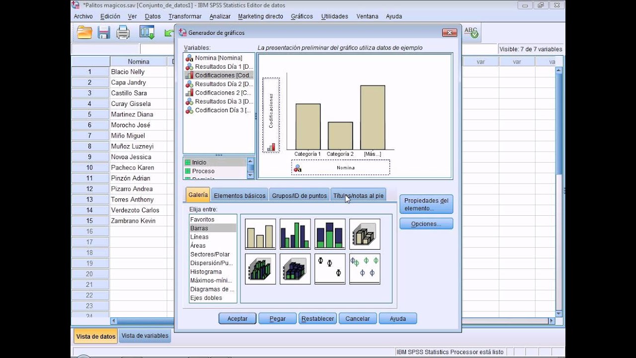636x358 pixels.
Task: Print using the printer toolbar icon
Action: click(x=123, y=33)
